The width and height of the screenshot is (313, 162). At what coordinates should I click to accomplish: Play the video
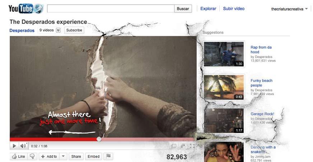(x=14, y=146)
